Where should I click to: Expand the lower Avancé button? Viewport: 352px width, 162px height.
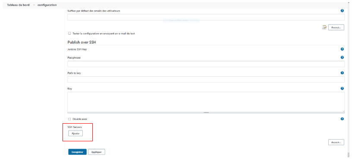click(336, 142)
